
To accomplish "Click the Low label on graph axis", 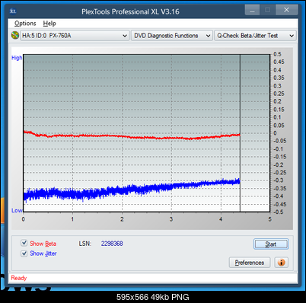I will [x=17, y=210].
